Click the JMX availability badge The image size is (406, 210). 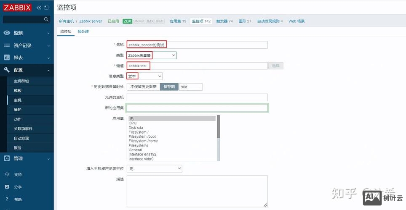coord(150,21)
